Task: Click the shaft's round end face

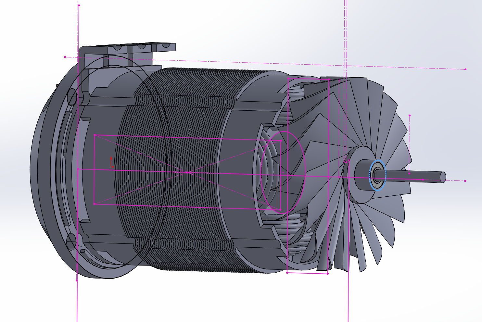Action: coord(443,177)
